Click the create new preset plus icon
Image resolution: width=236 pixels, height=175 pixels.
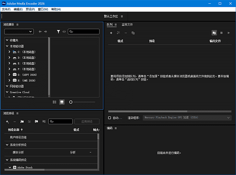pos(7,122)
